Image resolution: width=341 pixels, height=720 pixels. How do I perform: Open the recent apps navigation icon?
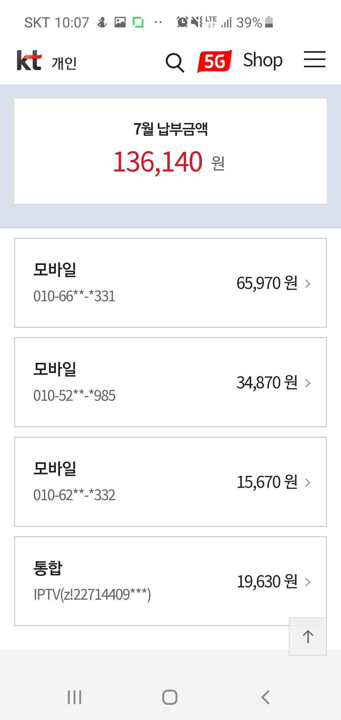click(75, 697)
